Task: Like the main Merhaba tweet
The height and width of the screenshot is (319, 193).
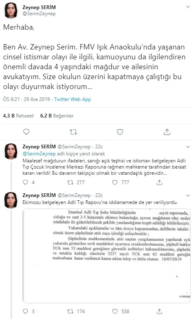Action: coord(120,132)
